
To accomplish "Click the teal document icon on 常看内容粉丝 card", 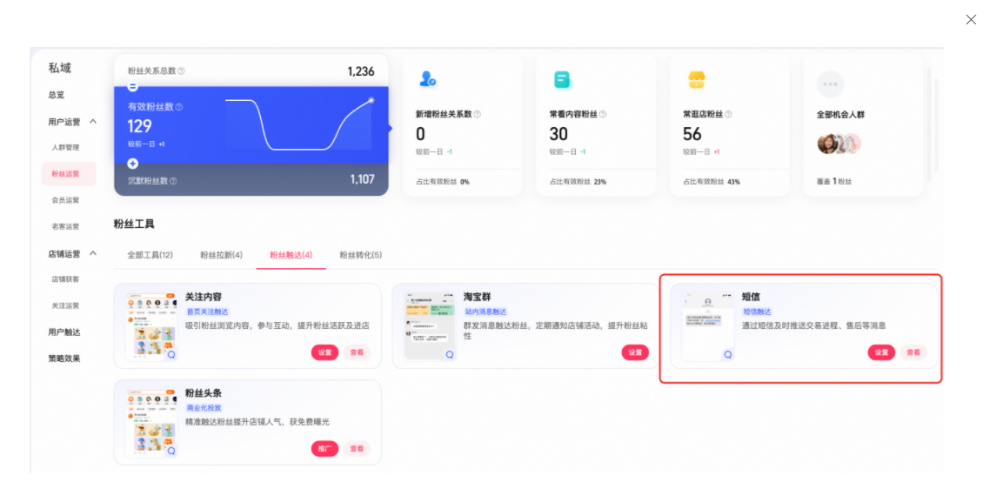I will [x=562, y=80].
